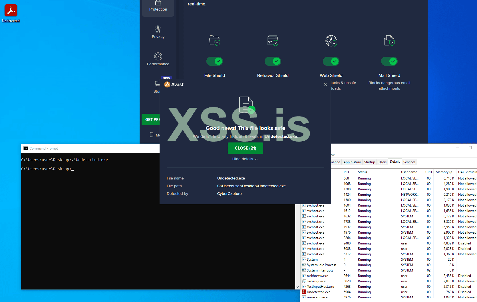Select the Taskmgr.exe process name
The height and width of the screenshot is (302, 477).
(x=316, y=281)
